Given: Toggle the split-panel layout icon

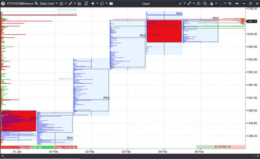Looking at the screenshot, I should click(x=111, y=3).
